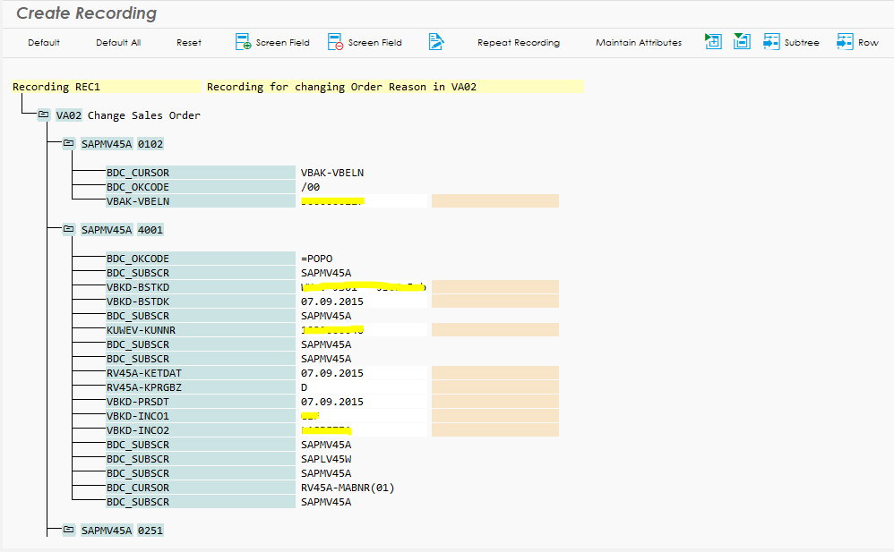The height and width of the screenshot is (552, 894).
Task: Select the BDC_OKCODE row with value =POPO
Action: point(138,259)
